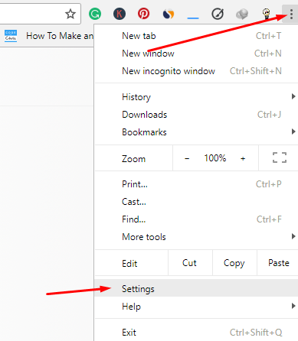The image size is (298, 341).
Task: Click the dark circle K extension icon
Action: (120, 14)
